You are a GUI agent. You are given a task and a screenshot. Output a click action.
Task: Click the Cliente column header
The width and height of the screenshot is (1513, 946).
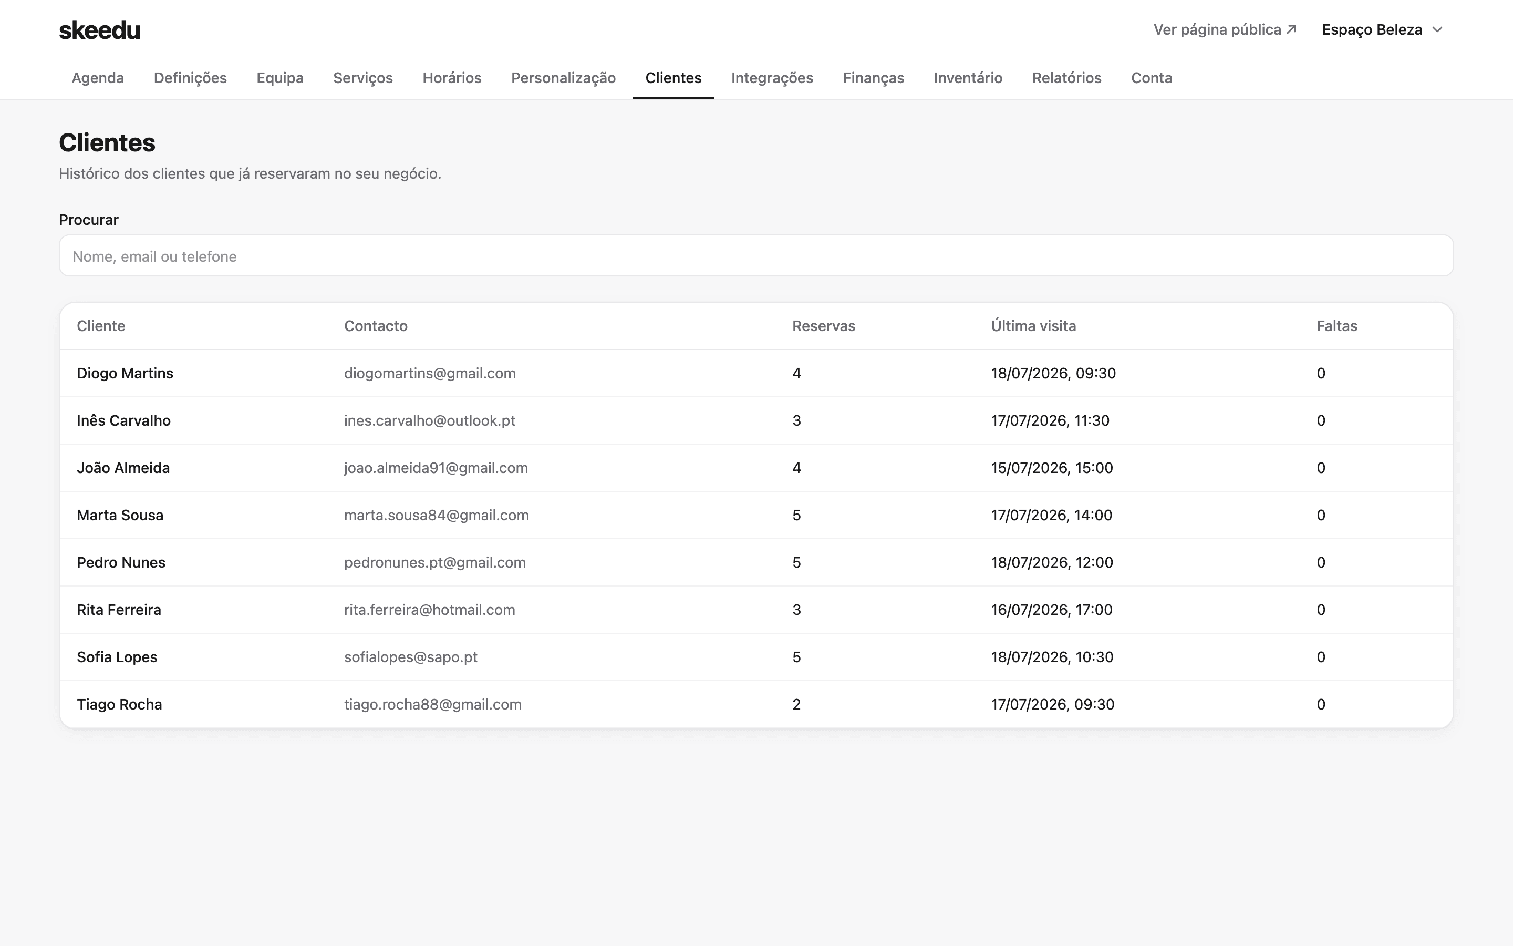pyautogui.click(x=101, y=326)
